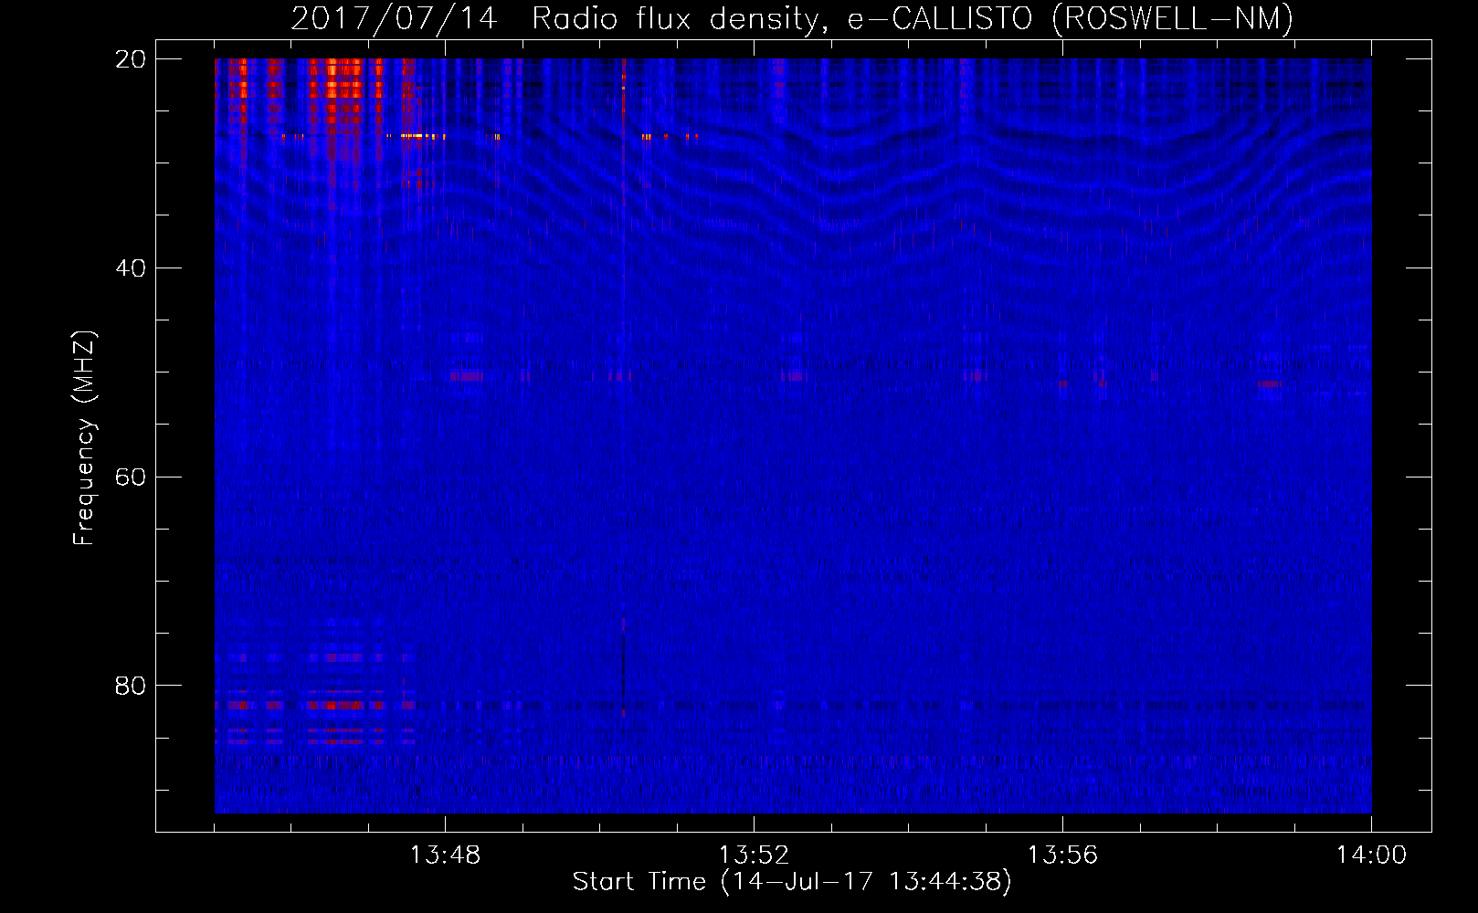The width and height of the screenshot is (1478, 913).
Task: Click the 13:52 time tick label
Action: coord(754,855)
